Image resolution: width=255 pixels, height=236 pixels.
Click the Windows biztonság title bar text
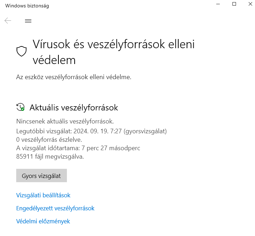coord(27,6)
